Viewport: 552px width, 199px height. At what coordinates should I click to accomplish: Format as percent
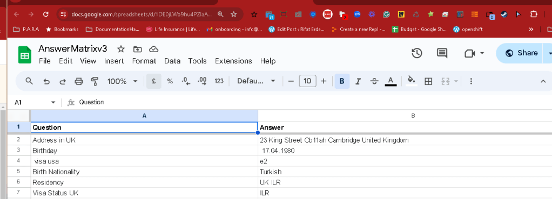coord(170,81)
